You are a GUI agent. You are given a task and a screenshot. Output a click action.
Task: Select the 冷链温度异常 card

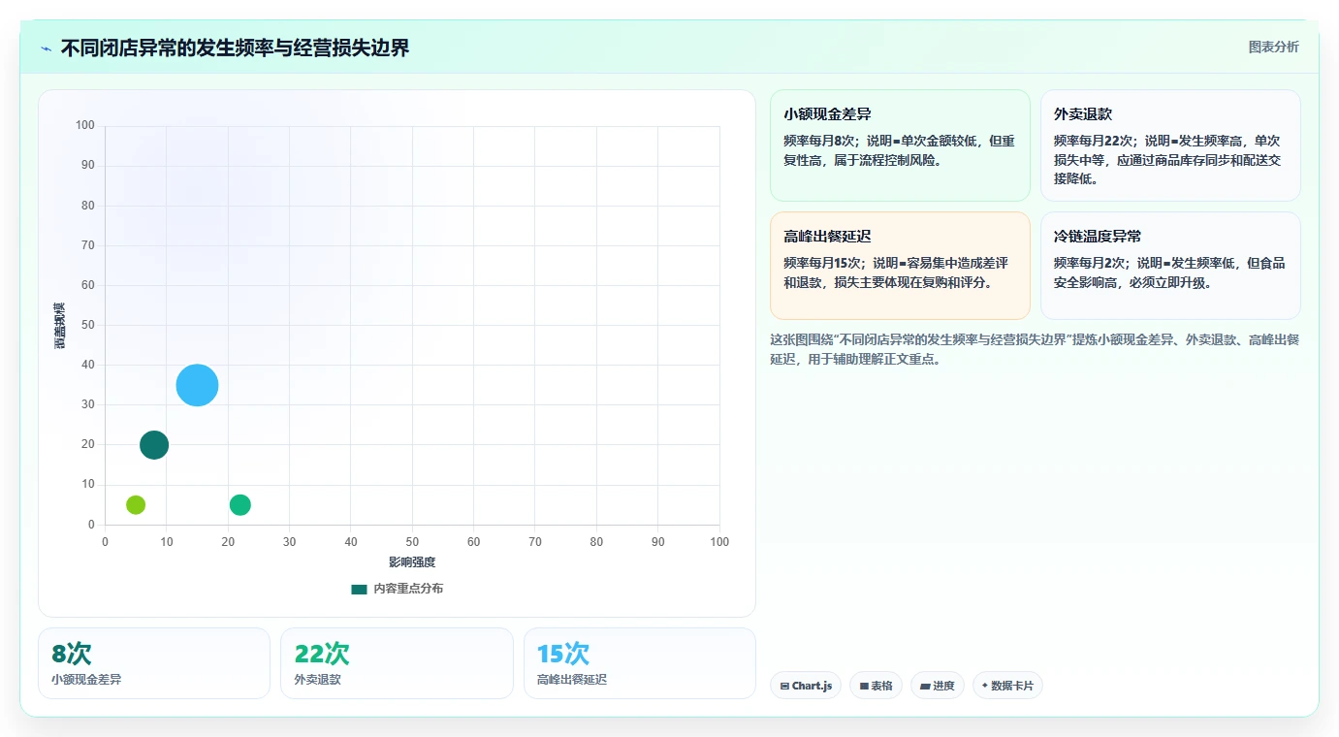coord(1170,266)
